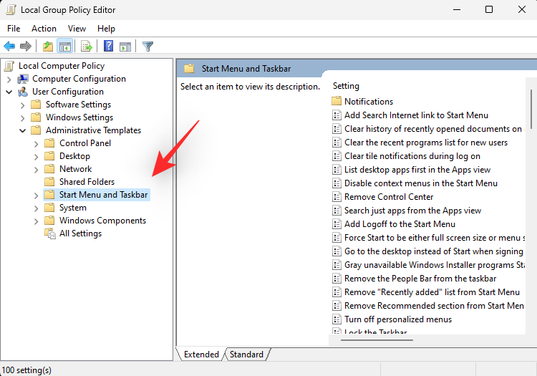Image resolution: width=537 pixels, height=376 pixels.
Task: Open the Help question mark icon
Action: [x=108, y=46]
